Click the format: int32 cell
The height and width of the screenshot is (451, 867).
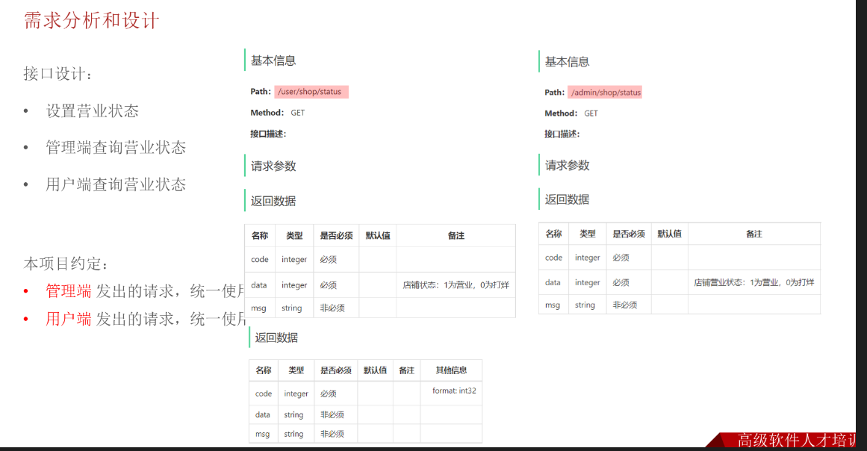451,393
